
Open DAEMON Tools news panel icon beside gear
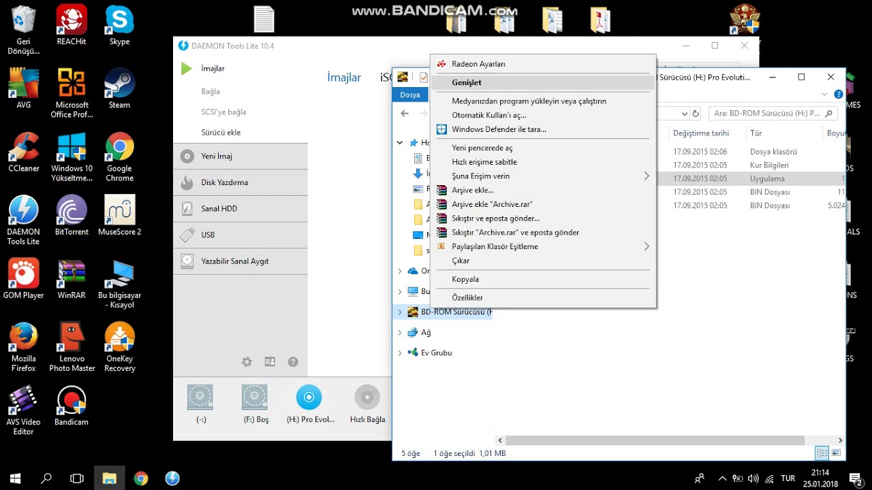click(270, 362)
